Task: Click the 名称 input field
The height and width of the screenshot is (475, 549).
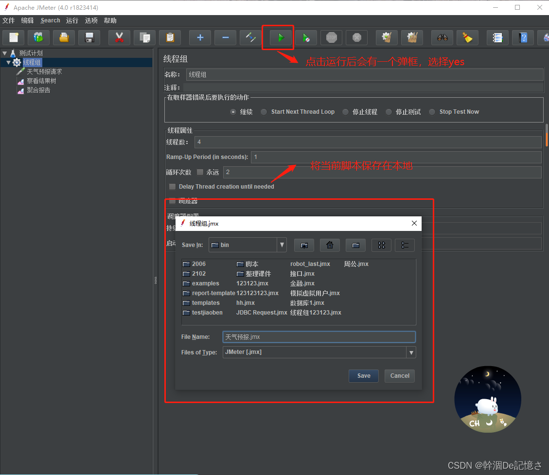Action: tap(365, 74)
